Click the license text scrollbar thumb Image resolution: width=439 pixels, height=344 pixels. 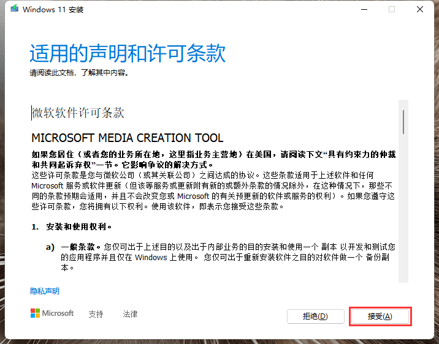click(403, 121)
